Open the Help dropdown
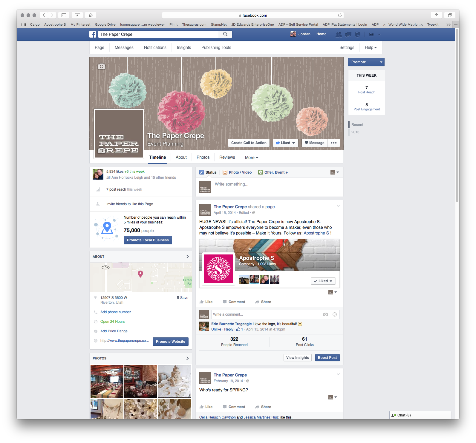The image size is (476, 443). coord(371,47)
